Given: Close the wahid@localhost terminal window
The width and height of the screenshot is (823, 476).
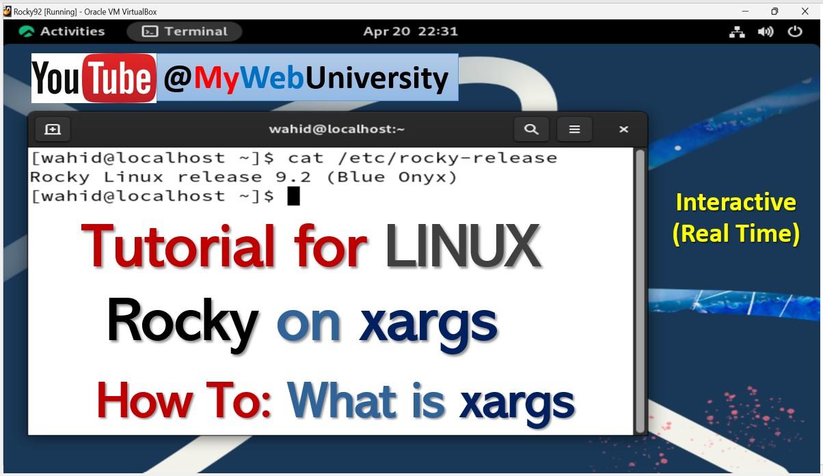Looking at the screenshot, I should (x=623, y=129).
